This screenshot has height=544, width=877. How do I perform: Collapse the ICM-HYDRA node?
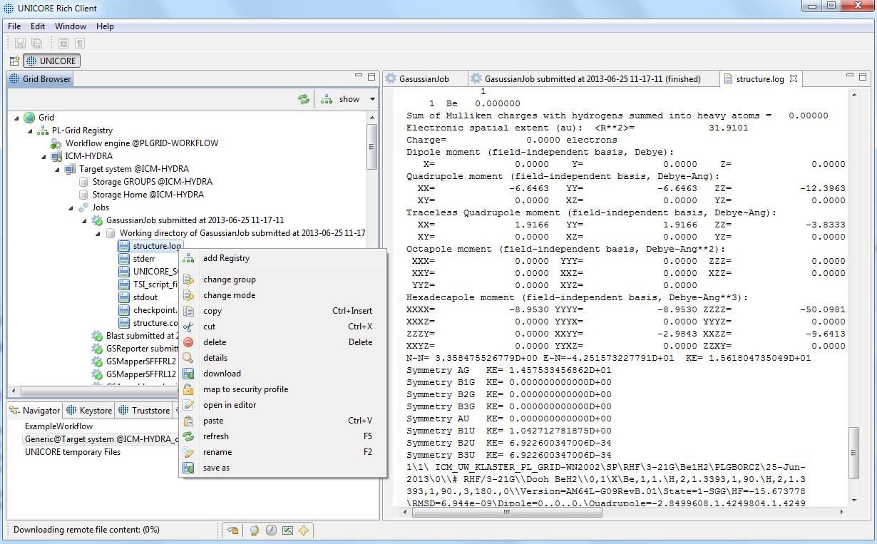tap(43, 156)
